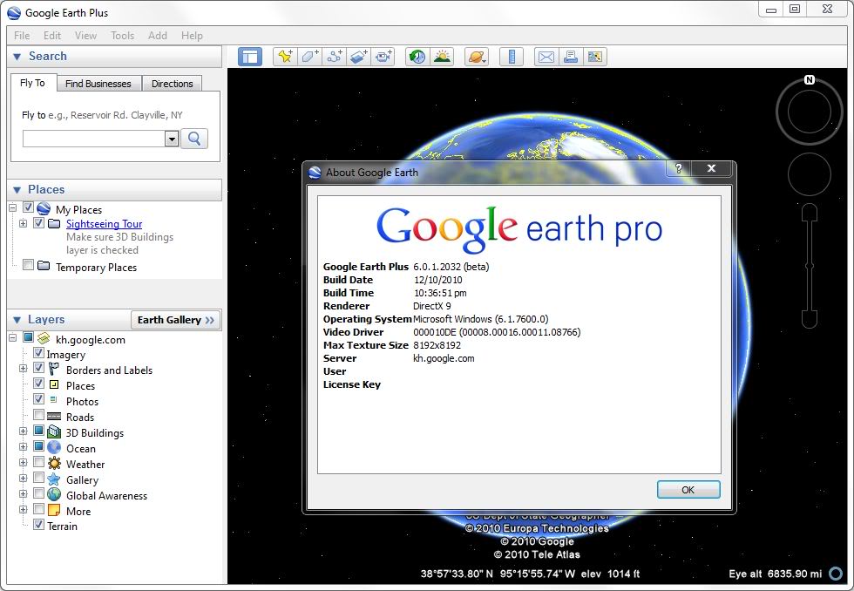
Task: Expand the Sightseeing Tour folder
Action: tap(23, 223)
